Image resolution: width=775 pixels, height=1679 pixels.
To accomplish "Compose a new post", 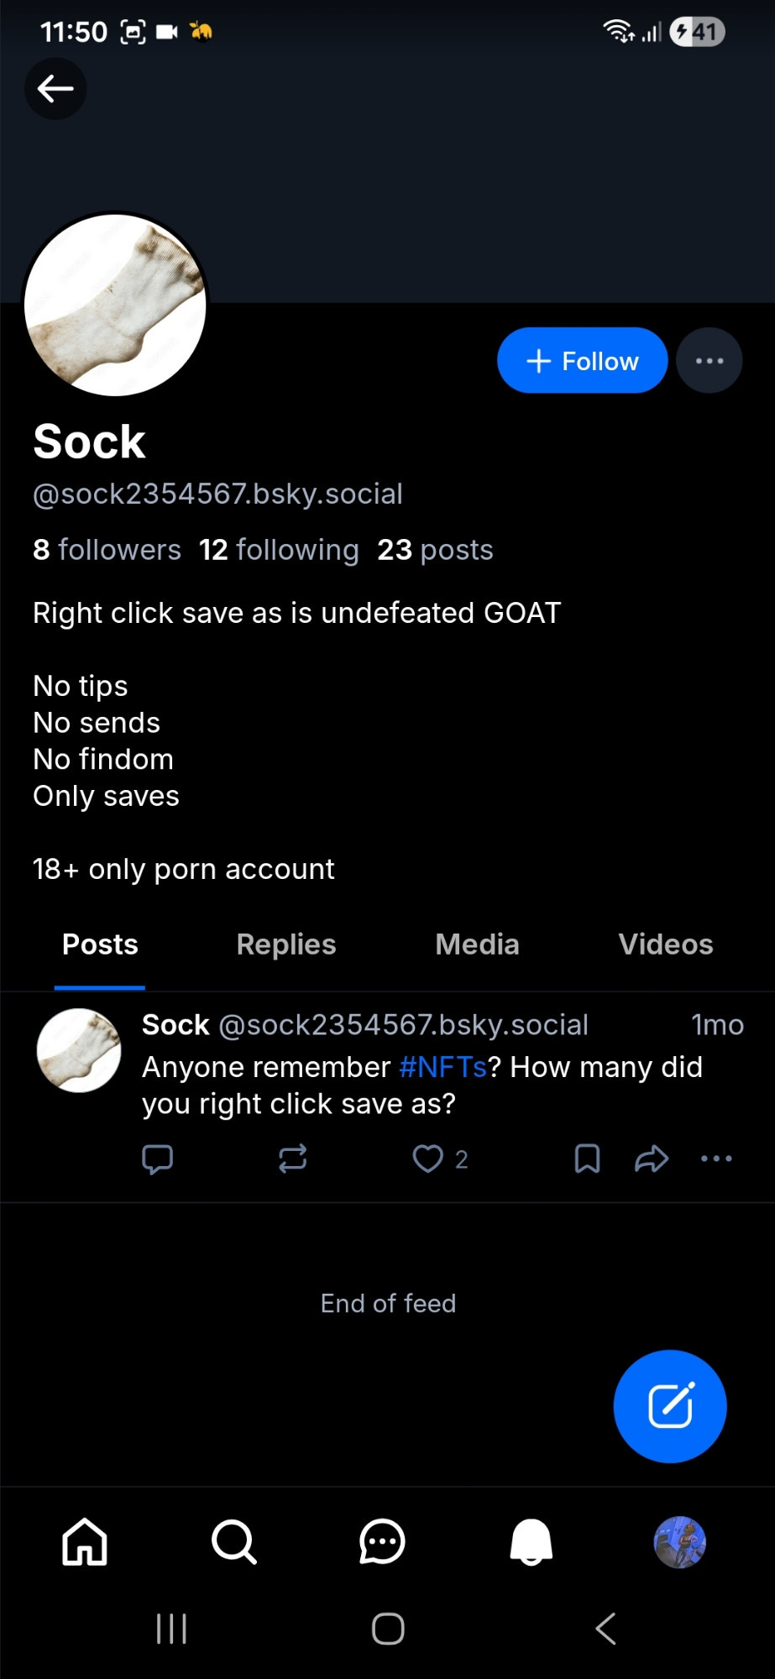I will (x=669, y=1406).
